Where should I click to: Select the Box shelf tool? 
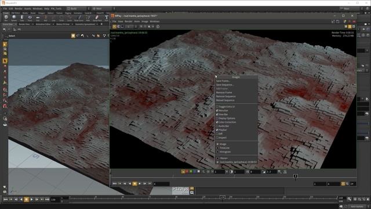[6, 17]
